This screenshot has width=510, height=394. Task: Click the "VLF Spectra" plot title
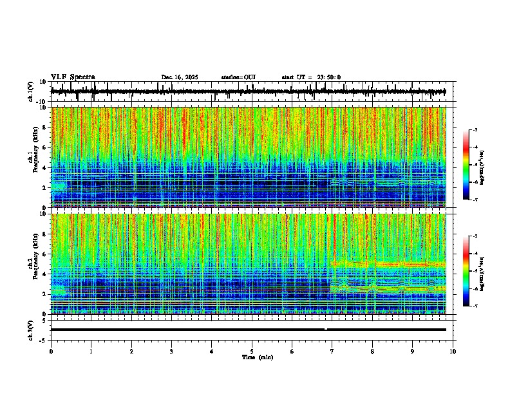(73, 77)
